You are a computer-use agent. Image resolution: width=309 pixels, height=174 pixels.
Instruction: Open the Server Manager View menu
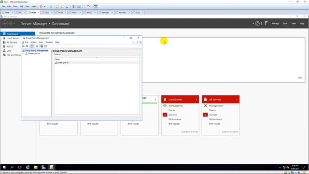pos(294,24)
